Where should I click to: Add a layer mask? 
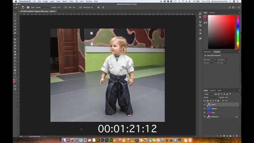(224, 136)
